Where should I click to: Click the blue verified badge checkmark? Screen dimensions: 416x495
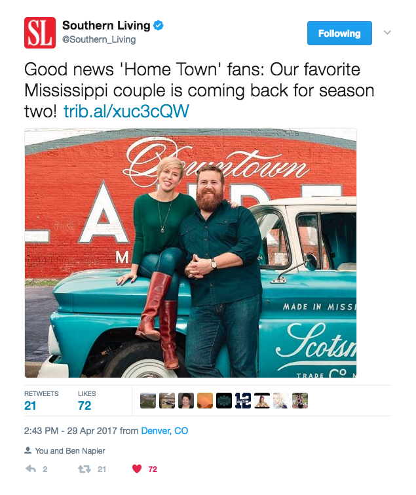pos(159,26)
